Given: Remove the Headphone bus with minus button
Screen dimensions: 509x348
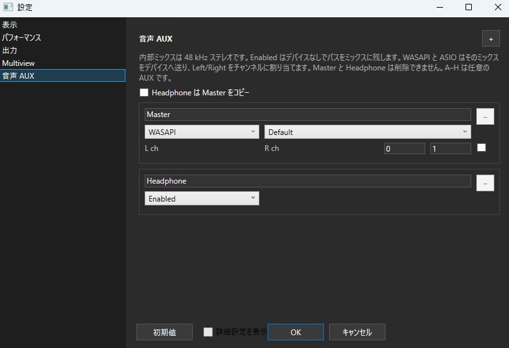Looking at the screenshot, I should pos(485,183).
